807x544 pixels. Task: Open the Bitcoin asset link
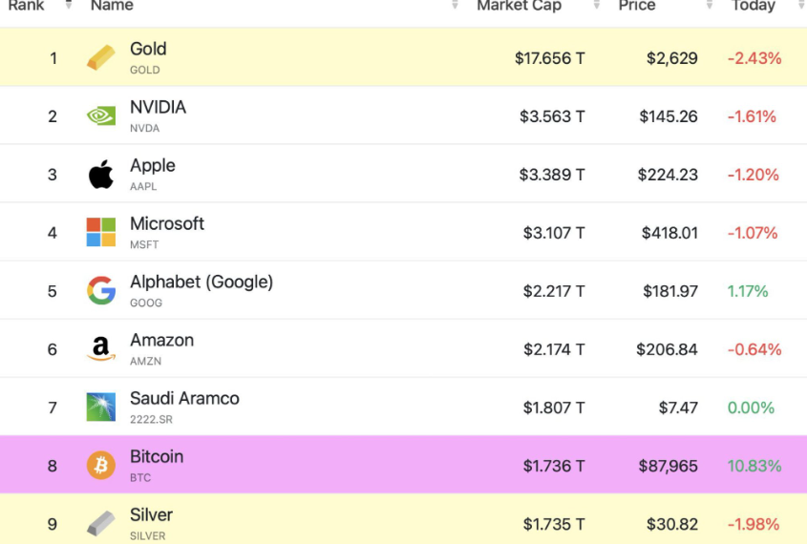157,457
